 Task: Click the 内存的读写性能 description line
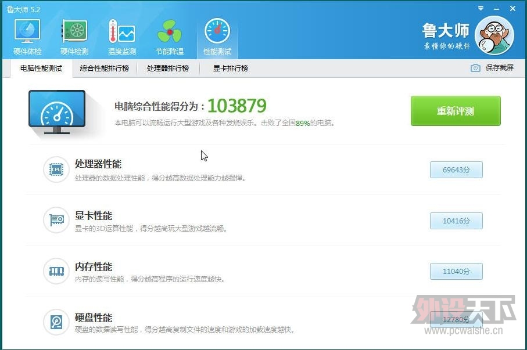[x=150, y=279]
